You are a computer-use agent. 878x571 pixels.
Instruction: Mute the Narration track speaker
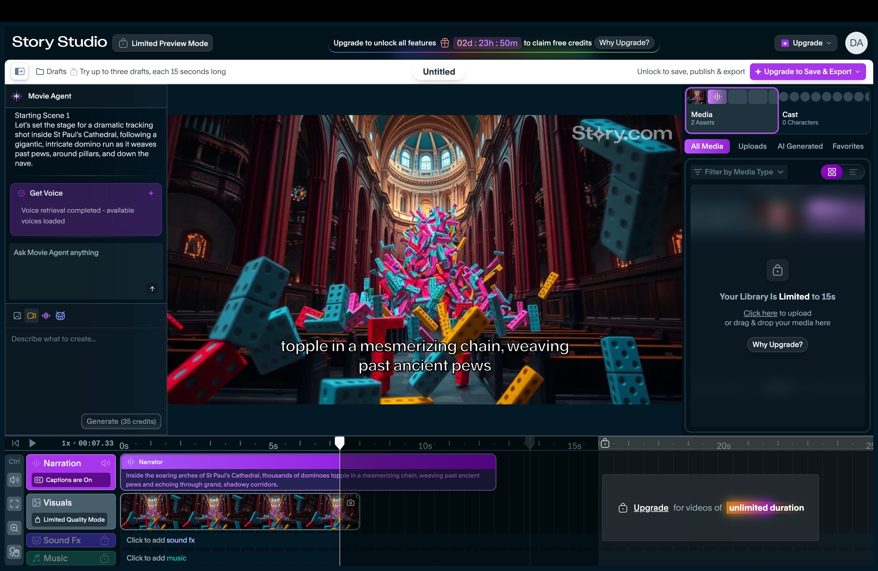(x=105, y=463)
